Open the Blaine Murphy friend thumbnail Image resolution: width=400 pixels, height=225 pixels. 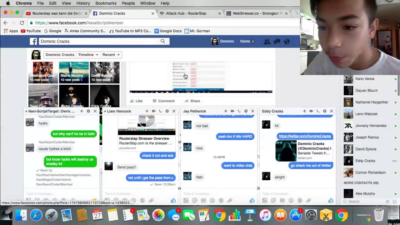[74, 72]
